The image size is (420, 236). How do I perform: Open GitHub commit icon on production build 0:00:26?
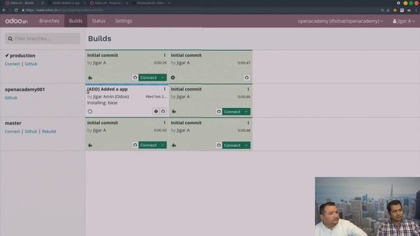[x=135, y=77]
